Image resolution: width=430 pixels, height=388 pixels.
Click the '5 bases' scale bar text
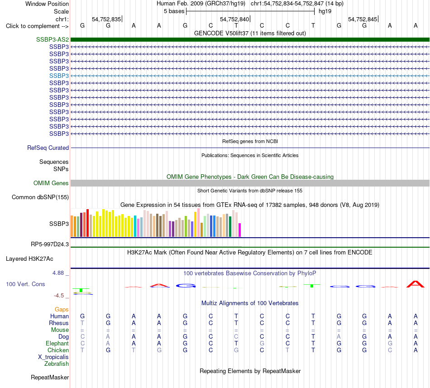point(174,11)
